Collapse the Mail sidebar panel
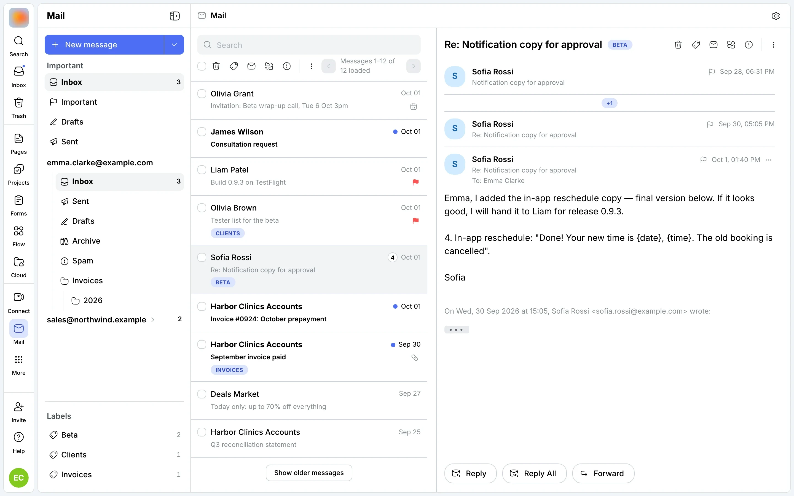 [x=175, y=16]
